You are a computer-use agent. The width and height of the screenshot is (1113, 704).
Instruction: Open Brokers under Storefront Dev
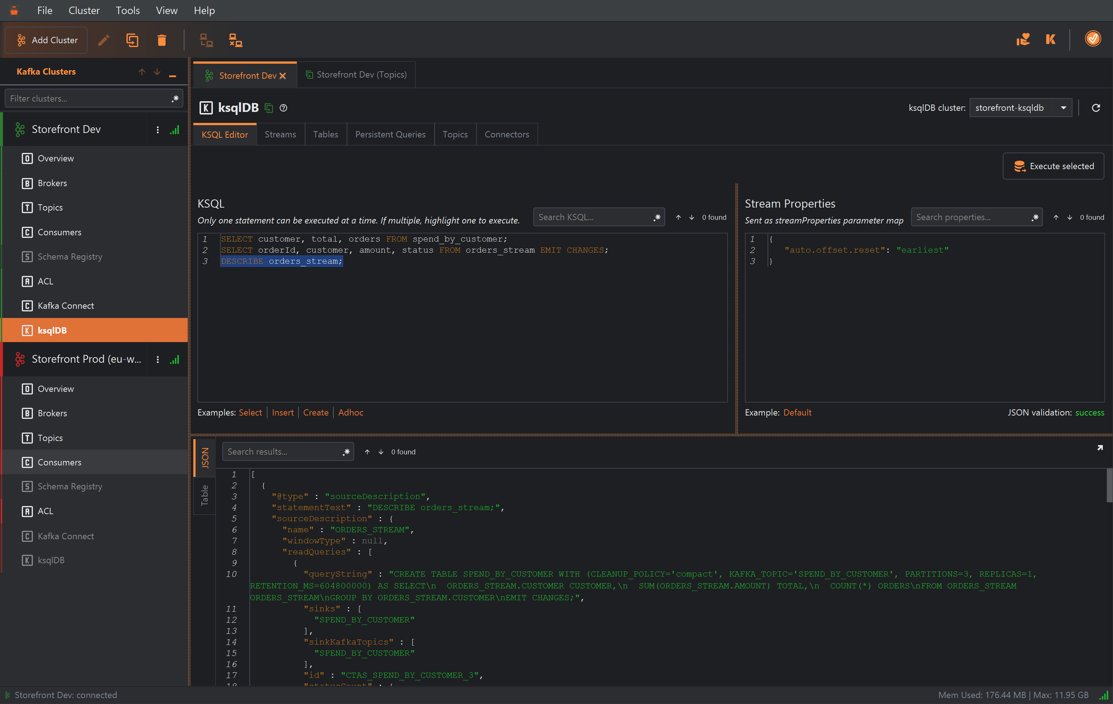[94, 184]
